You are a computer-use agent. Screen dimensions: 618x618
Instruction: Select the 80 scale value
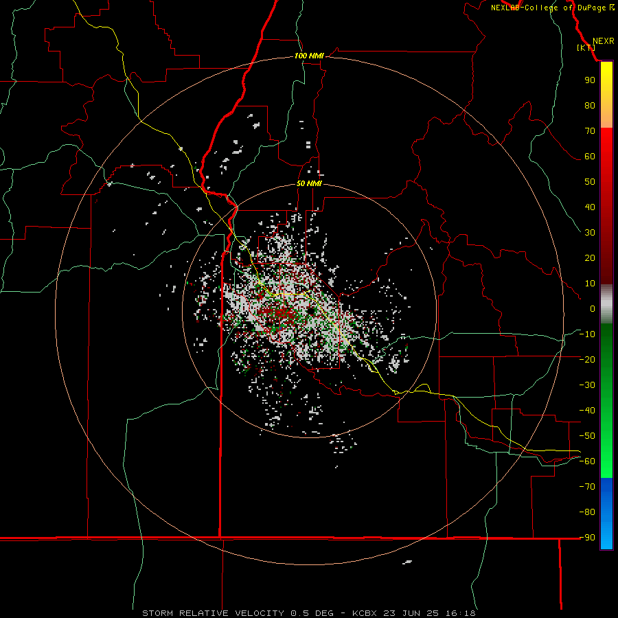coord(590,106)
